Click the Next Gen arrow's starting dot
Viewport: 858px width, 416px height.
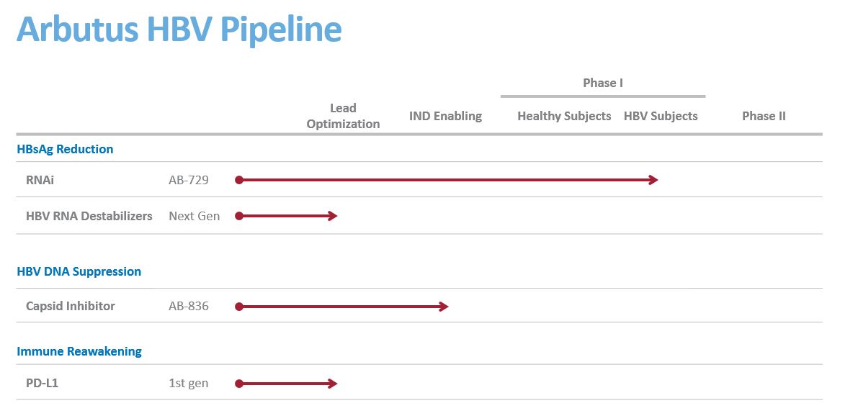tap(239, 216)
